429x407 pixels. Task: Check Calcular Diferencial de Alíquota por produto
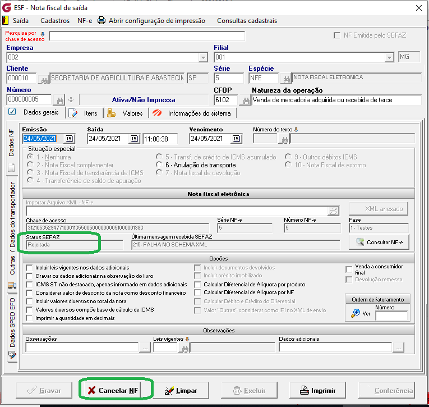coord(197,285)
